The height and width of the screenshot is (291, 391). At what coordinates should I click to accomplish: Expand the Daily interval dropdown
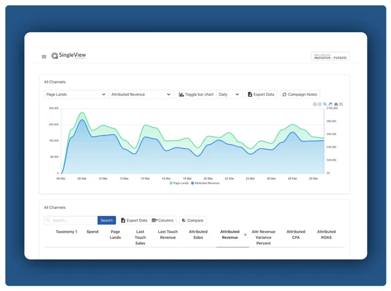click(229, 95)
